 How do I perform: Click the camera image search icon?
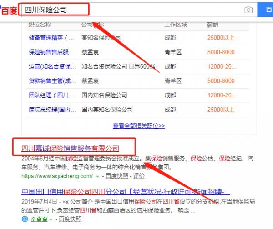(248, 10)
